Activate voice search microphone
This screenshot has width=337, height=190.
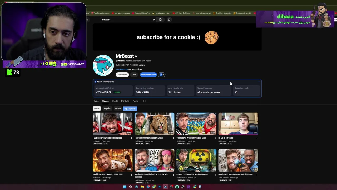169,20
